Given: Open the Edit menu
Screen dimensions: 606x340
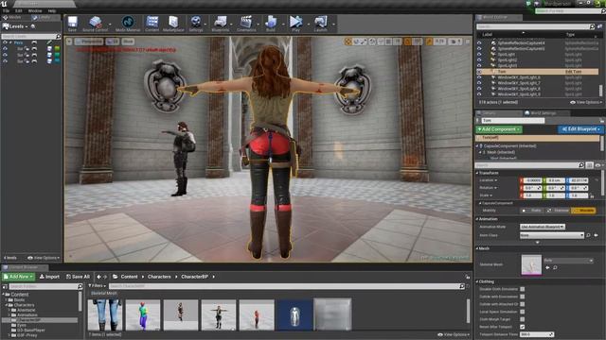Looking at the screenshot, I should (x=19, y=10).
